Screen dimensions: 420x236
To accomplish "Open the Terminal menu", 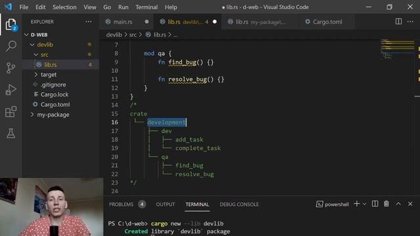I will 146,7.
